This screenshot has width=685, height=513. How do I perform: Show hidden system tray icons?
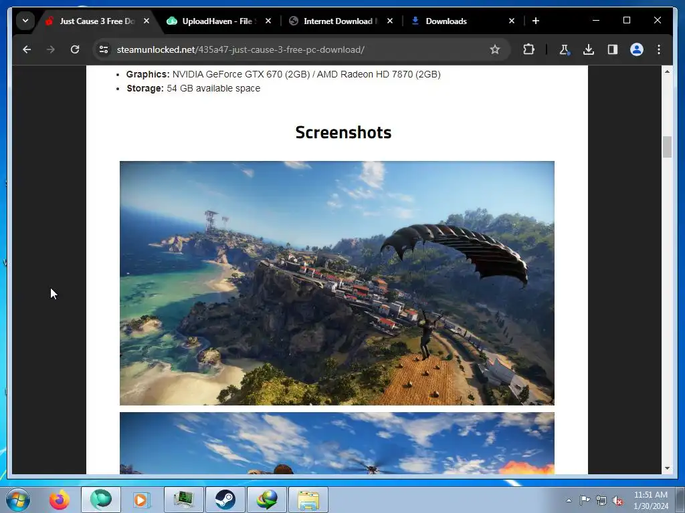569,500
